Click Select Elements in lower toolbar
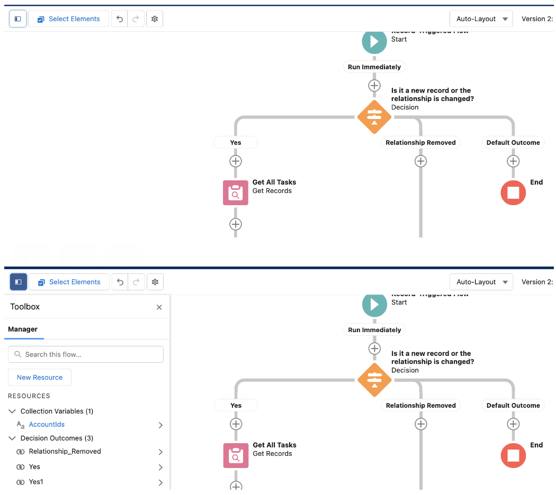This screenshot has height=495, width=556. tap(69, 282)
